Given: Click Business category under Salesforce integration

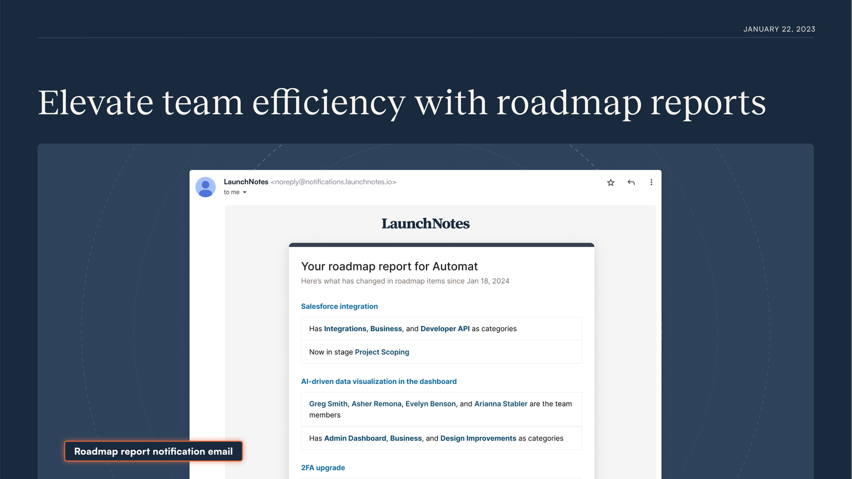Looking at the screenshot, I should click(x=386, y=329).
